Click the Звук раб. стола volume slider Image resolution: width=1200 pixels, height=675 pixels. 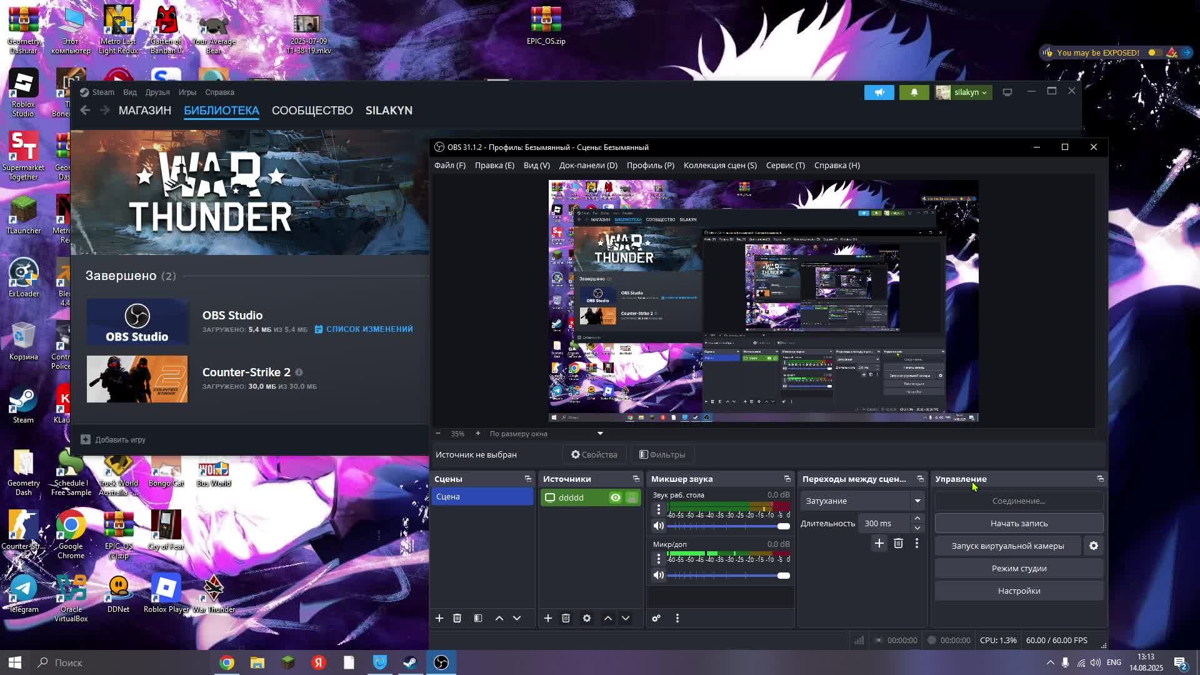tap(725, 526)
